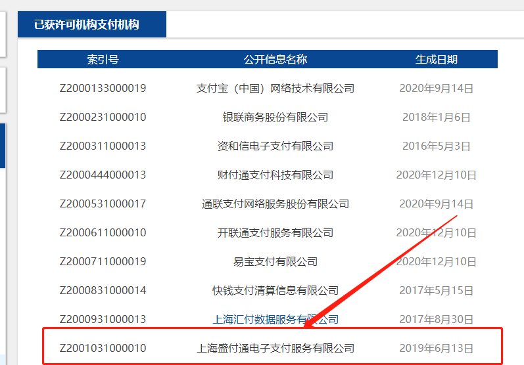Click the date 2017年8月30日
The height and width of the screenshot is (365, 524).
point(436,319)
